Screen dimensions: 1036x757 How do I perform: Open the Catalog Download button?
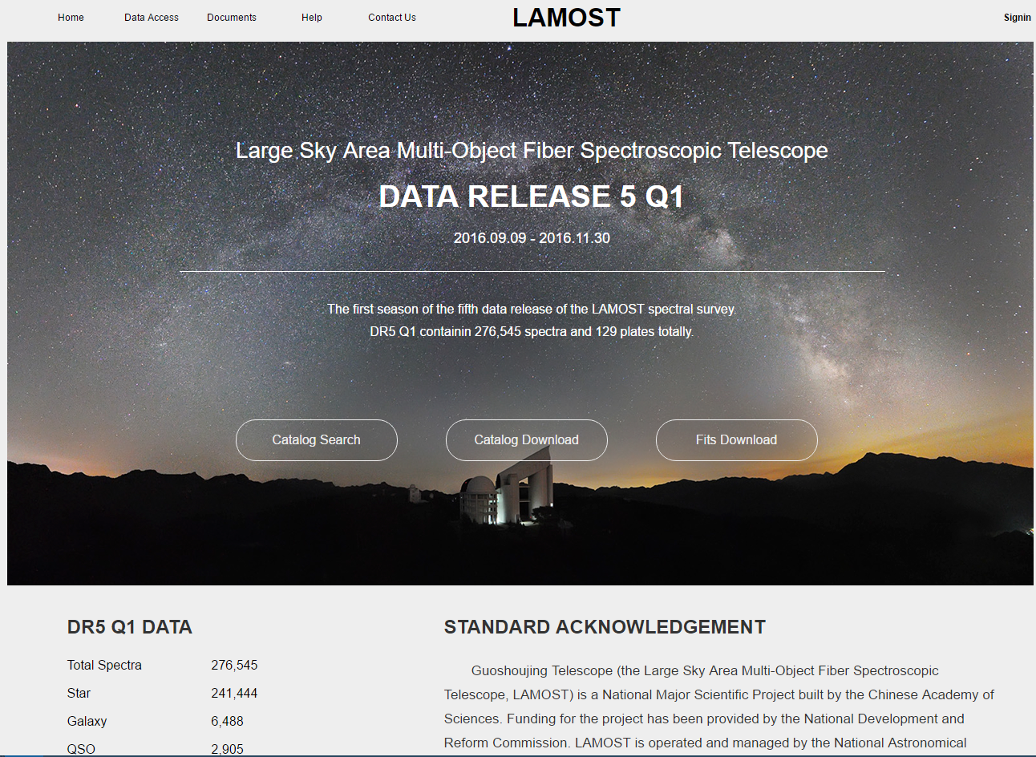pos(527,440)
